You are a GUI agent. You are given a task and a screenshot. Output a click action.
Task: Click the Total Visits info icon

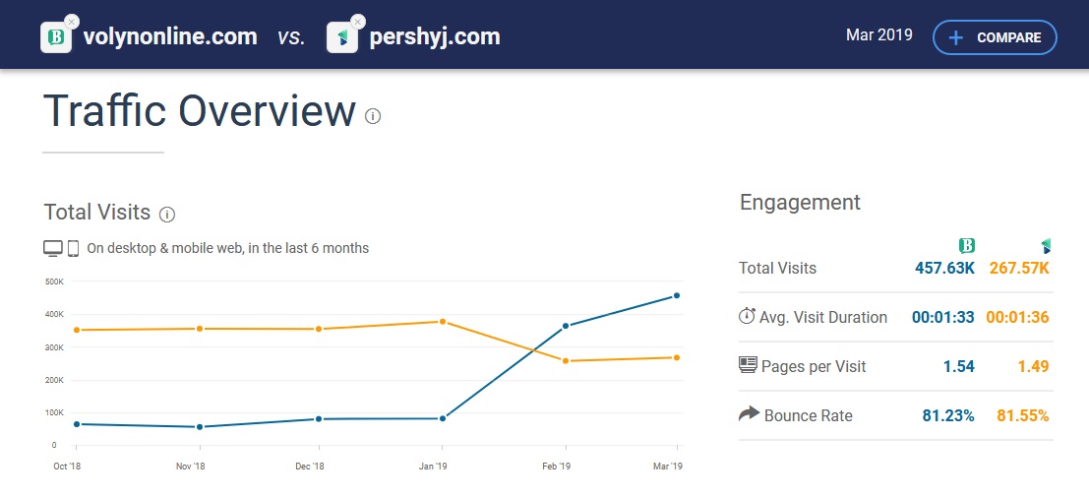tap(167, 214)
